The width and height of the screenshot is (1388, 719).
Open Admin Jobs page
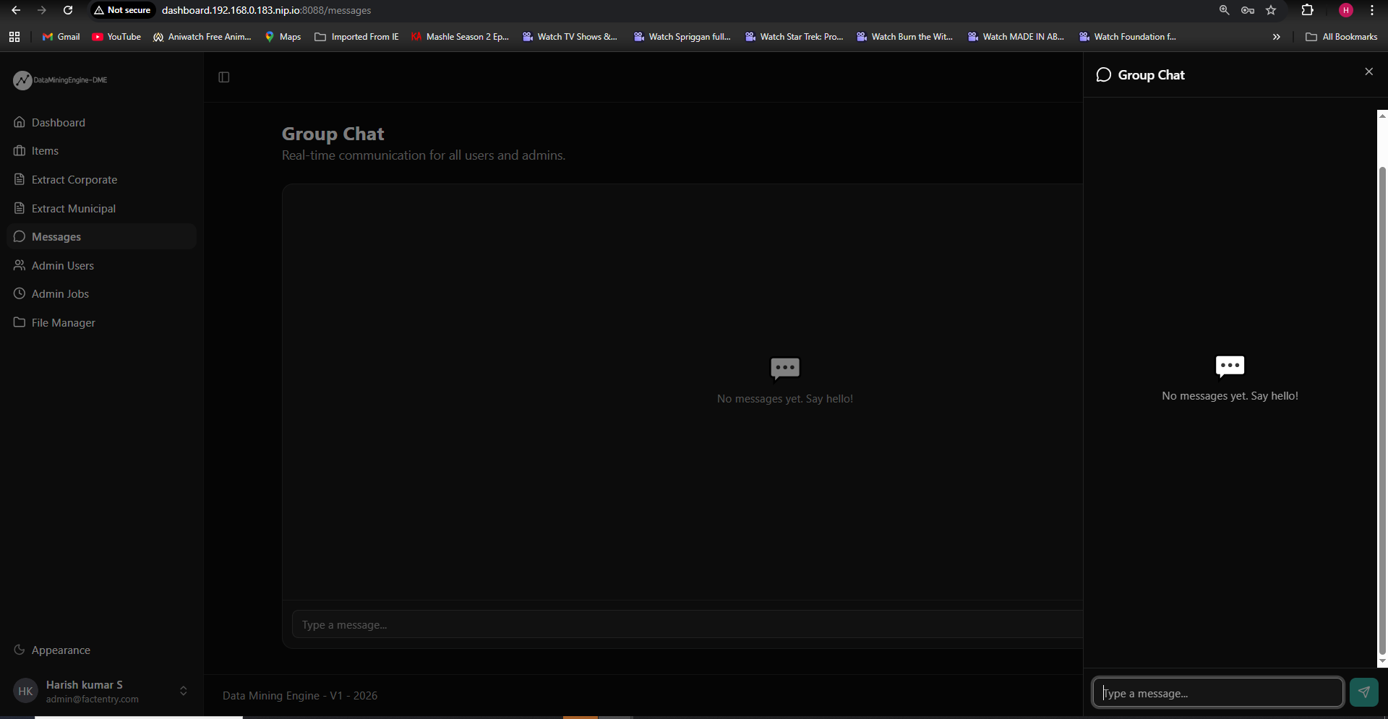[x=101, y=294]
